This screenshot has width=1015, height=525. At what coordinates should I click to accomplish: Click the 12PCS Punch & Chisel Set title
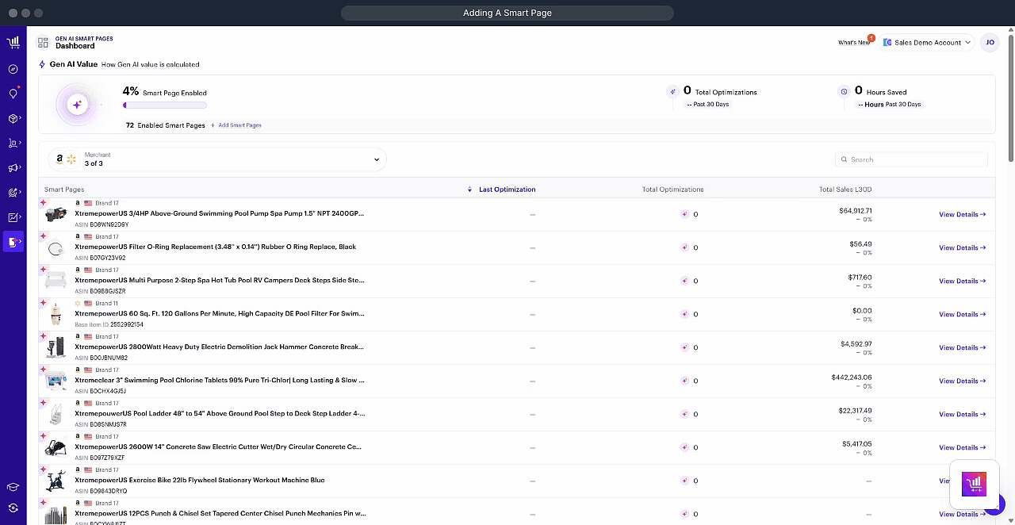220,513
